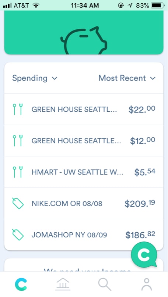Viewport: 168px width, 297px height.
Task: Tap the home C logo tab
Action: [x=21, y=284]
